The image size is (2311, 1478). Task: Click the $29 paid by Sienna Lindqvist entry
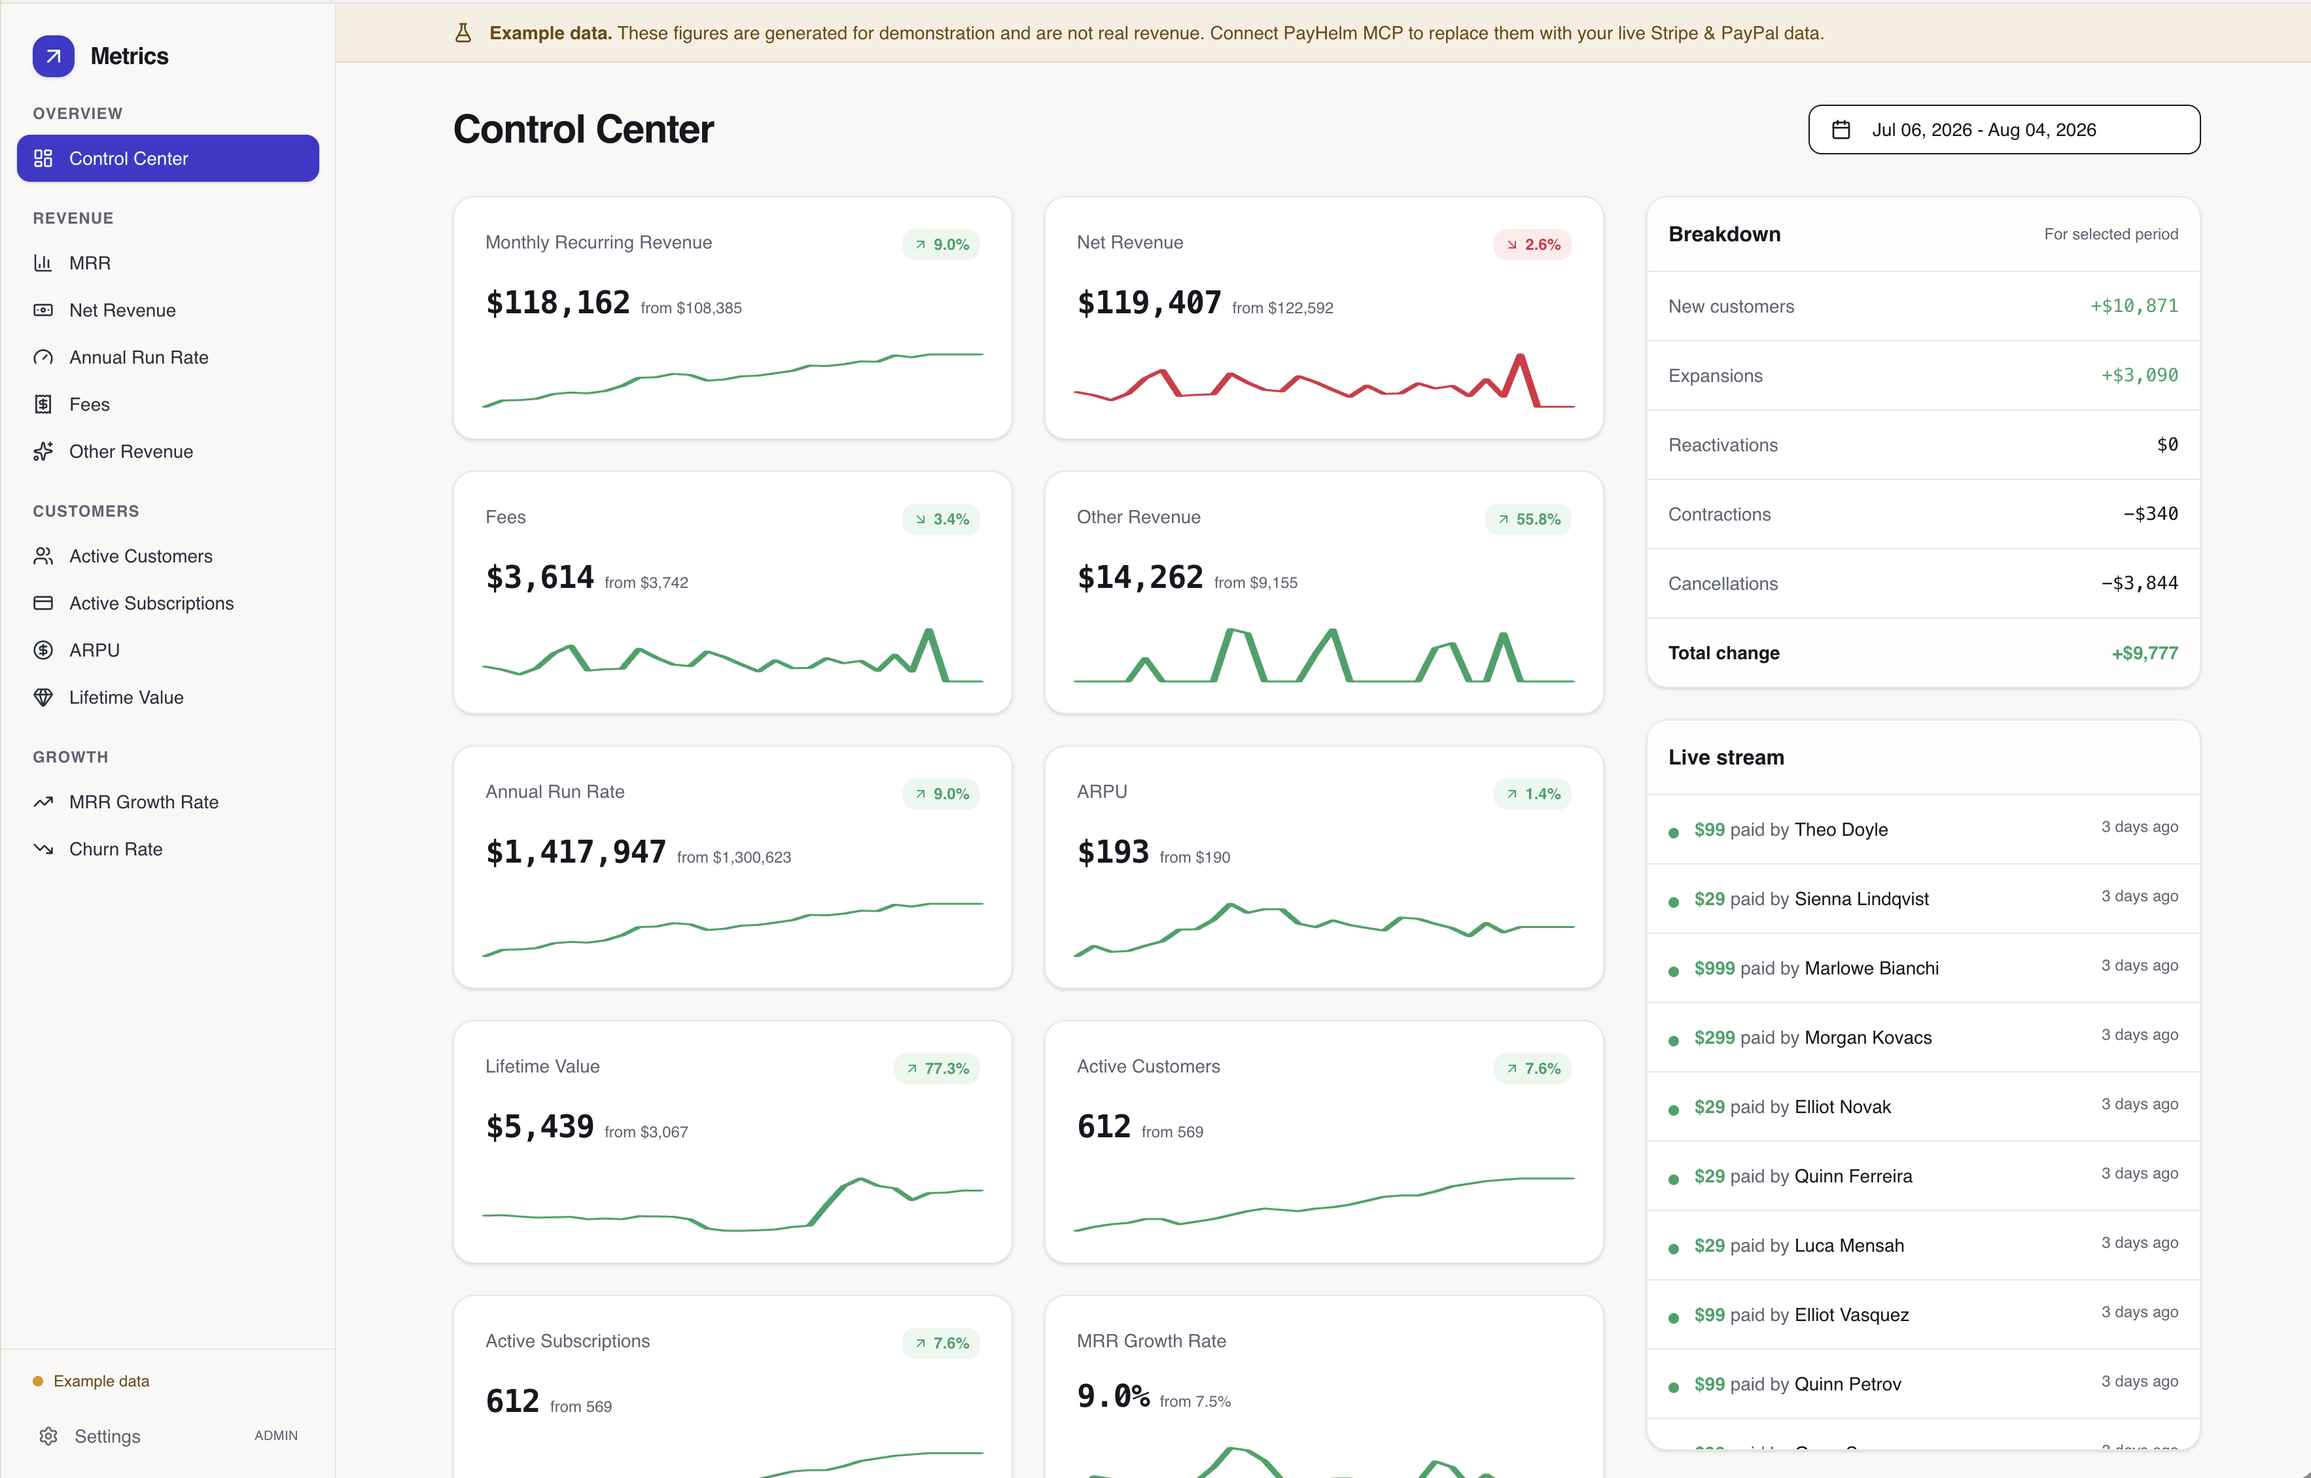click(1923, 899)
